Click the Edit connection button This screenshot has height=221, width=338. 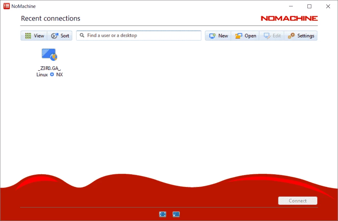tap(272, 36)
